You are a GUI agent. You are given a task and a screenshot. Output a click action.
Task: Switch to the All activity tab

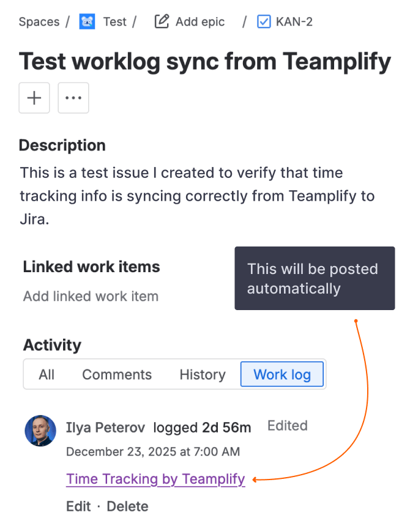pos(47,374)
